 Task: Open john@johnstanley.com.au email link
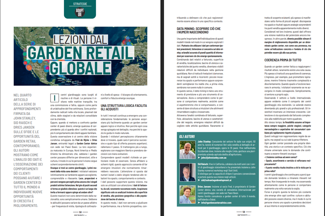(213, 158)
